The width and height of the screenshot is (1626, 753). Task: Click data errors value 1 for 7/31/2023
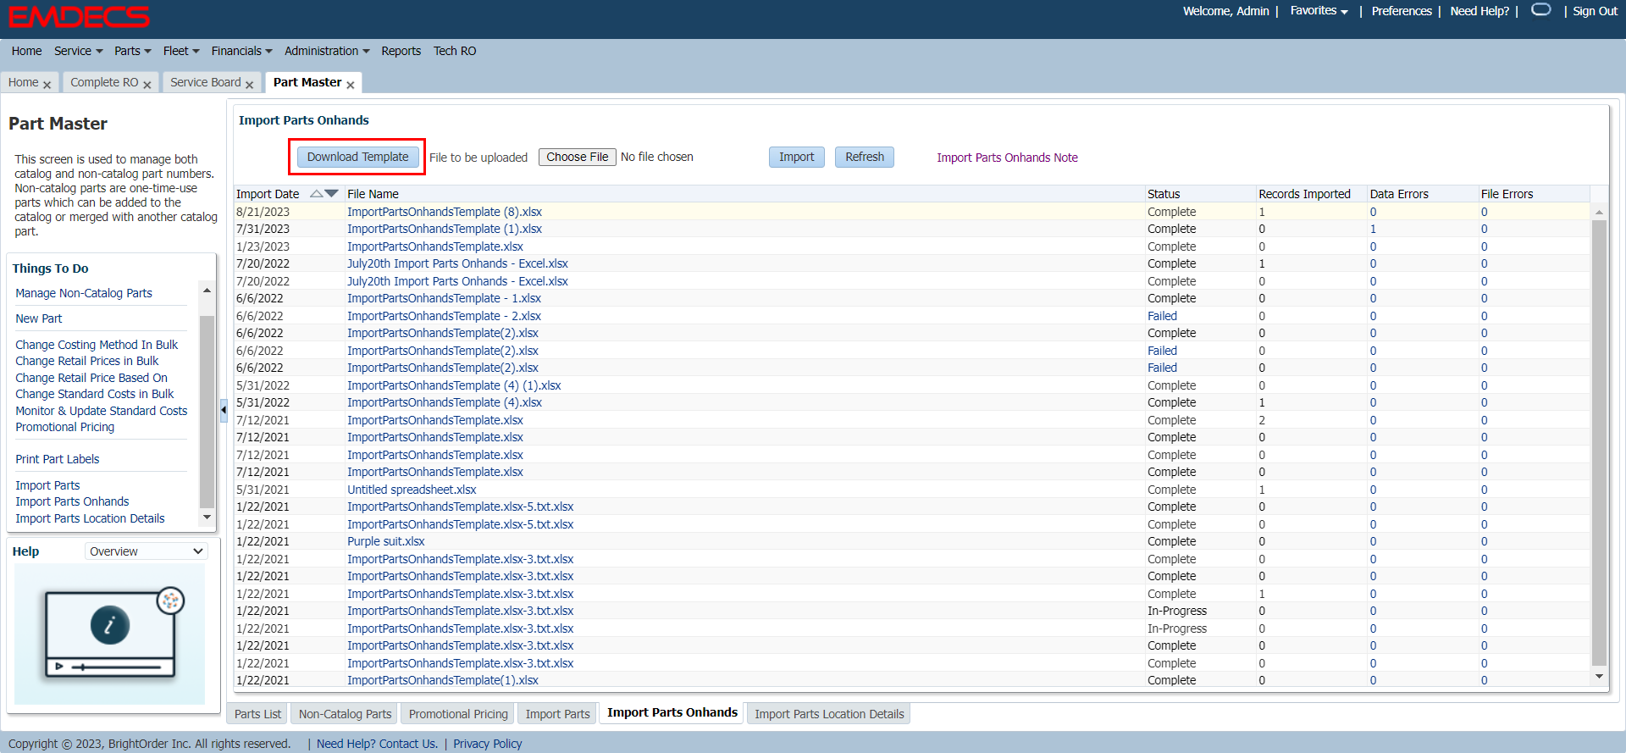coord(1373,229)
